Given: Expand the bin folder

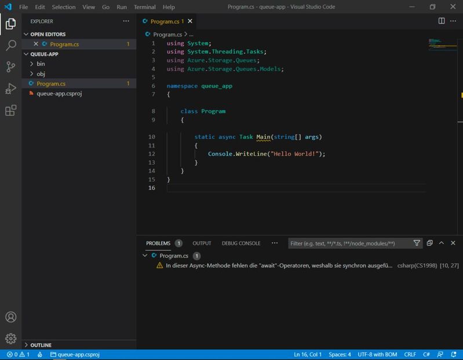Looking at the screenshot, I should click(32, 64).
